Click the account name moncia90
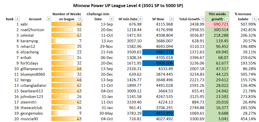The height and width of the screenshot is (122, 259). click(29, 119)
